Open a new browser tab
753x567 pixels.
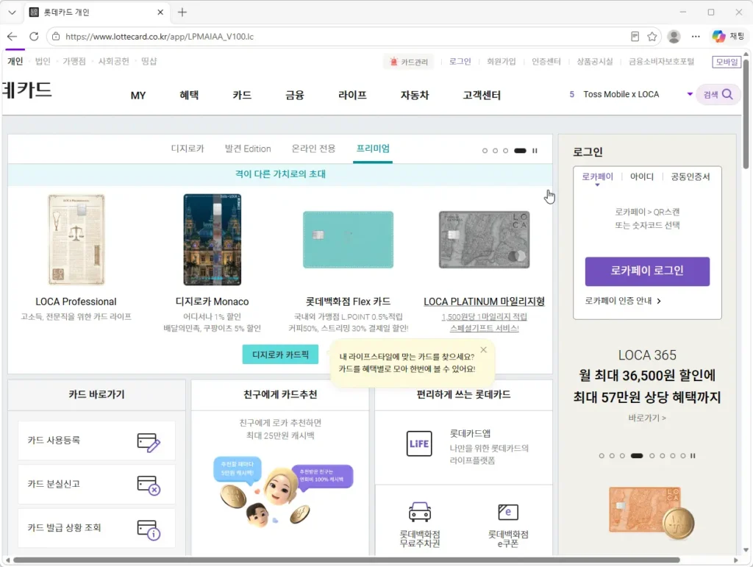[182, 13]
